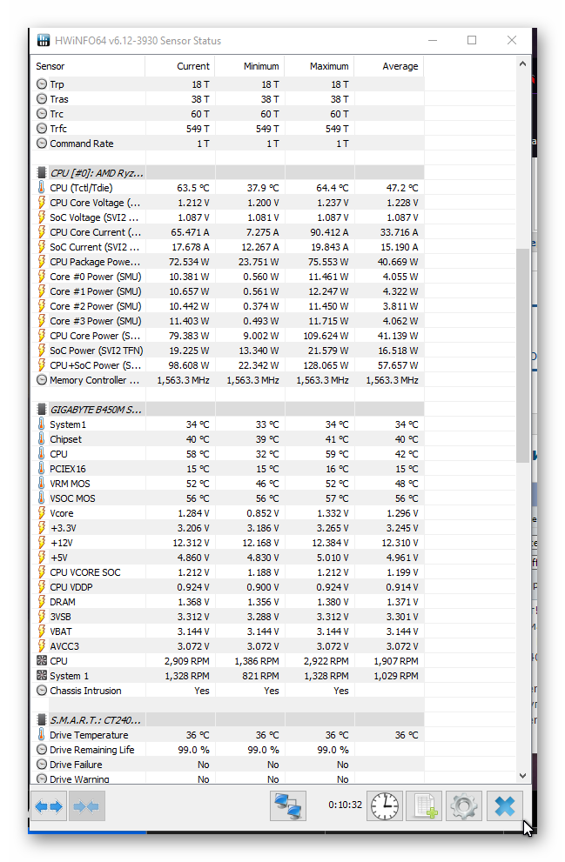
Task: Click the 2,909 RPM CPU fan value
Action: tap(186, 661)
